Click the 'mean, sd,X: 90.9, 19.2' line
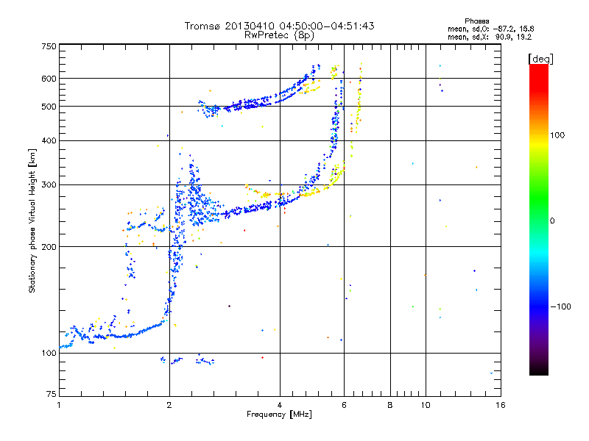Viewport: 589px width, 441px height. (x=490, y=37)
